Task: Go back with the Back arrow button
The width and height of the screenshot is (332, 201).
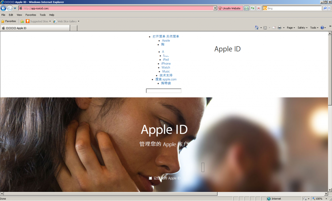Action: 3,8
